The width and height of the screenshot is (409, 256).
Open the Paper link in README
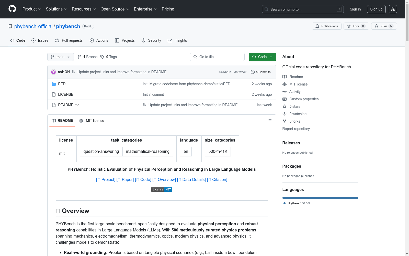(125, 179)
